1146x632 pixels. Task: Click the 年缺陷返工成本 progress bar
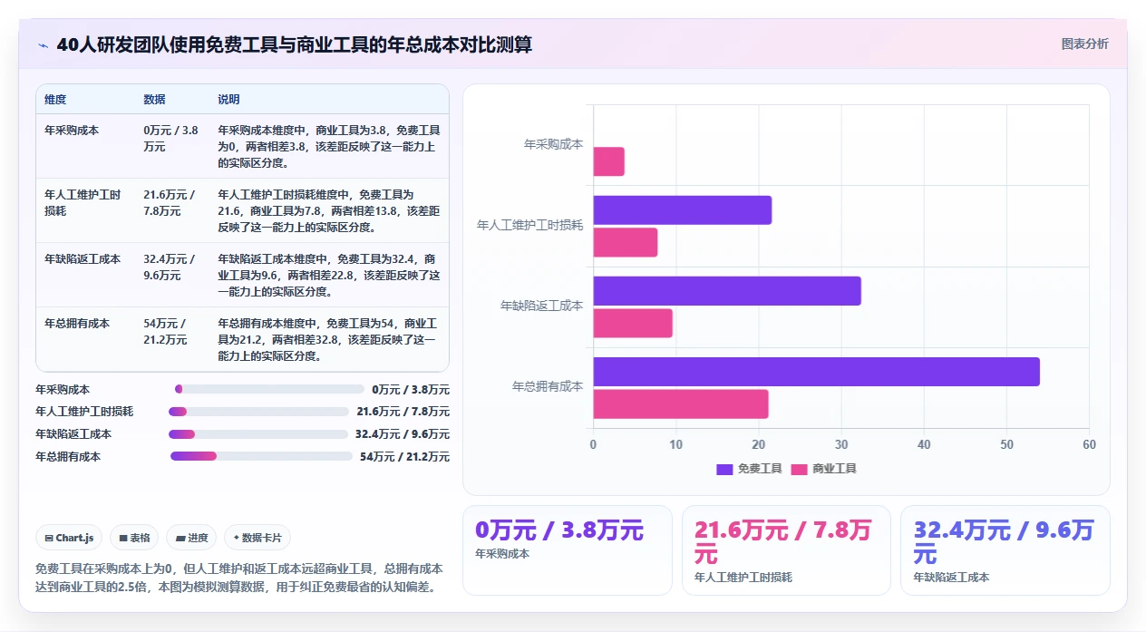point(258,434)
